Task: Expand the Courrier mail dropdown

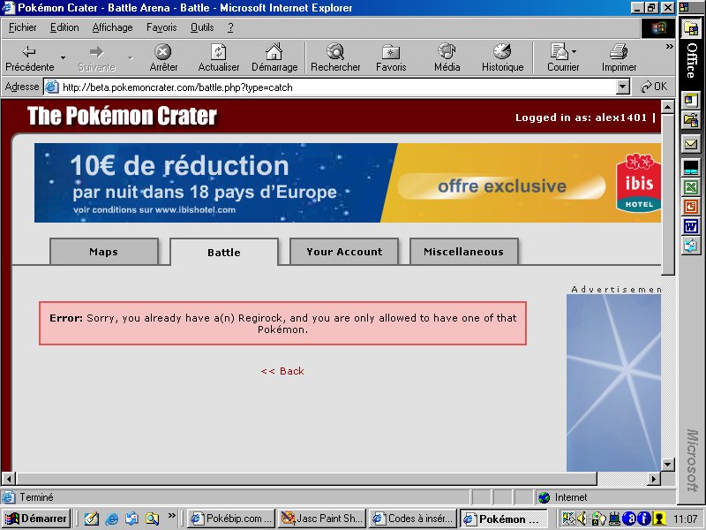Action: [x=574, y=51]
